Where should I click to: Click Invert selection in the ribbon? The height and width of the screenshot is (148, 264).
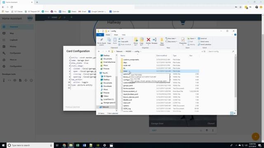[x=205, y=45]
